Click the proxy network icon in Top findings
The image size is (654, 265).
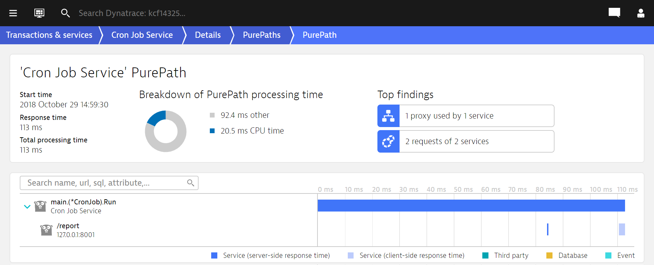(x=388, y=116)
